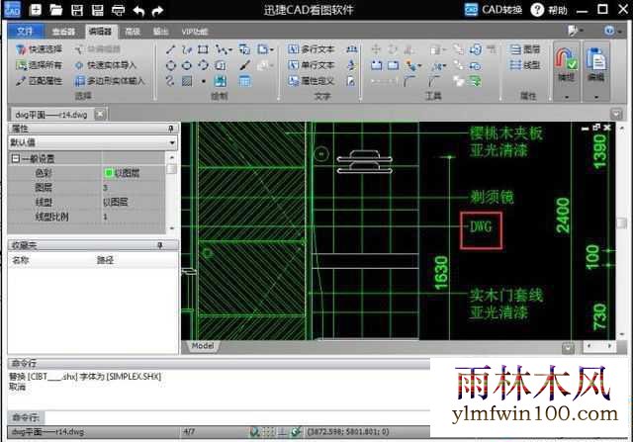Click the find text binoculars icon

tap(352, 49)
